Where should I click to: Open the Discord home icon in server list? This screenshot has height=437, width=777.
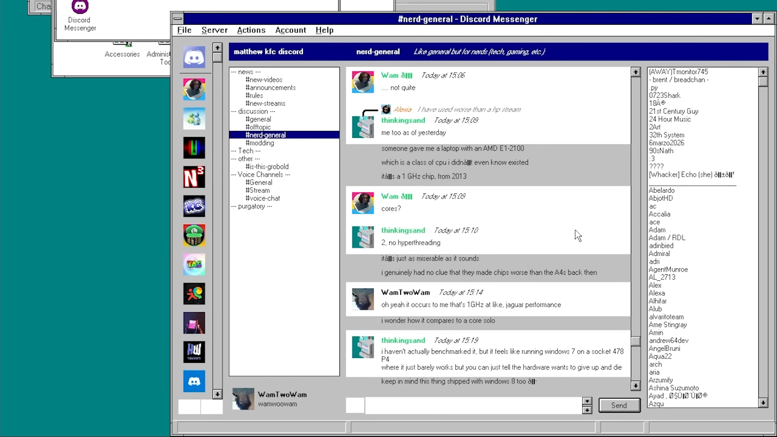(194, 57)
